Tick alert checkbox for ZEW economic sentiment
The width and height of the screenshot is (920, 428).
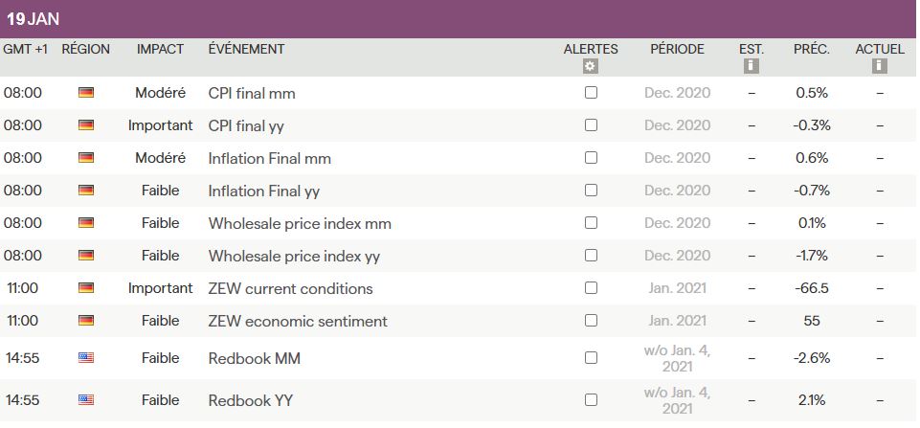(591, 321)
